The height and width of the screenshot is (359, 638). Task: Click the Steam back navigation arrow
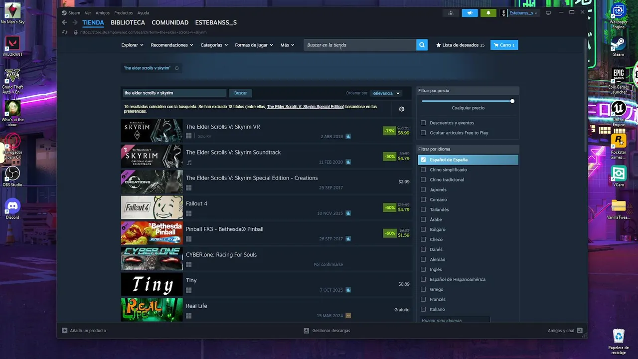(x=64, y=22)
